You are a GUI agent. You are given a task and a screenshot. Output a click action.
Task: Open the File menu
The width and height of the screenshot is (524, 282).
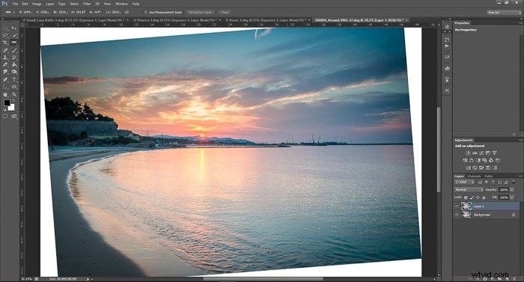coord(15,4)
